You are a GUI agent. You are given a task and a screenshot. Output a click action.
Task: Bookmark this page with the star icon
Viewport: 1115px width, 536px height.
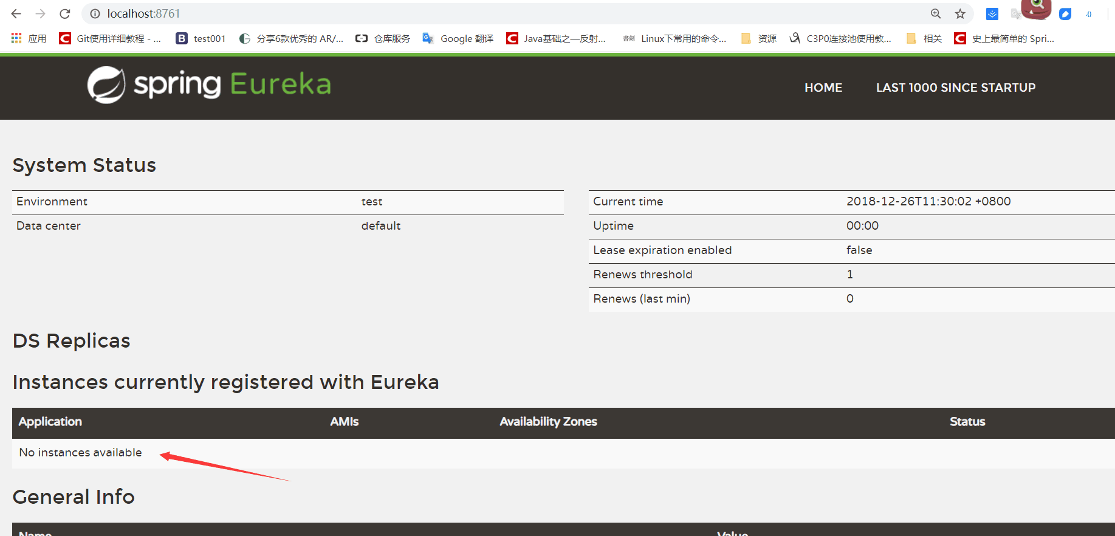point(960,13)
